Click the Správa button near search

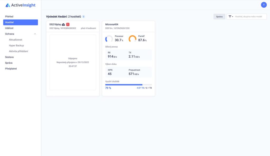tap(219, 17)
